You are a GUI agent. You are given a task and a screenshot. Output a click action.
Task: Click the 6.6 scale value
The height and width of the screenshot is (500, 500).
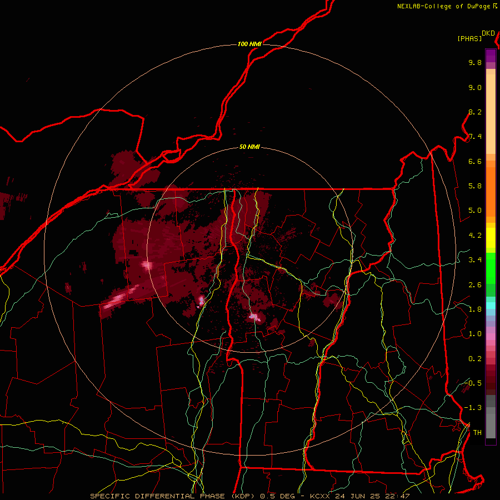tap(475, 161)
